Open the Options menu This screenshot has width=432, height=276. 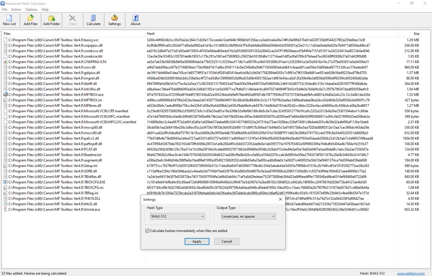point(31,9)
